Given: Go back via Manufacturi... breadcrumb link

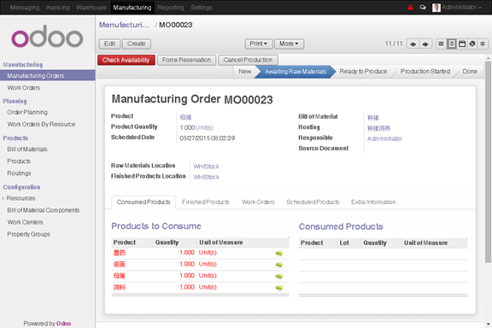Looking at the screenshot, I should click(x=124, y=25).
